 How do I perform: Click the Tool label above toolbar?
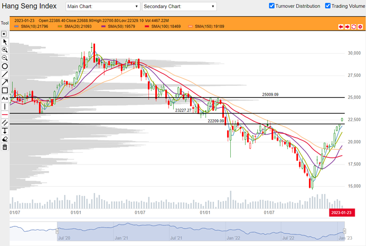(5, 23)
